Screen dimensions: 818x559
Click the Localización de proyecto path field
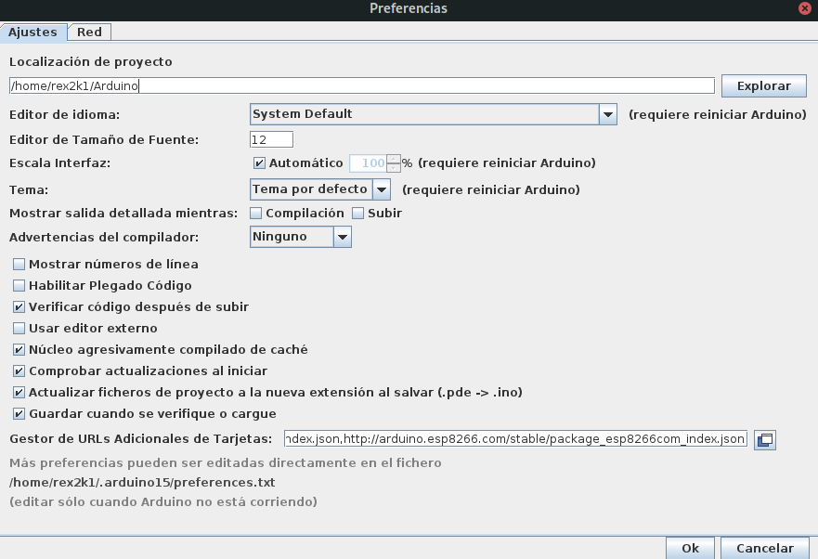(x=361, y=86)
